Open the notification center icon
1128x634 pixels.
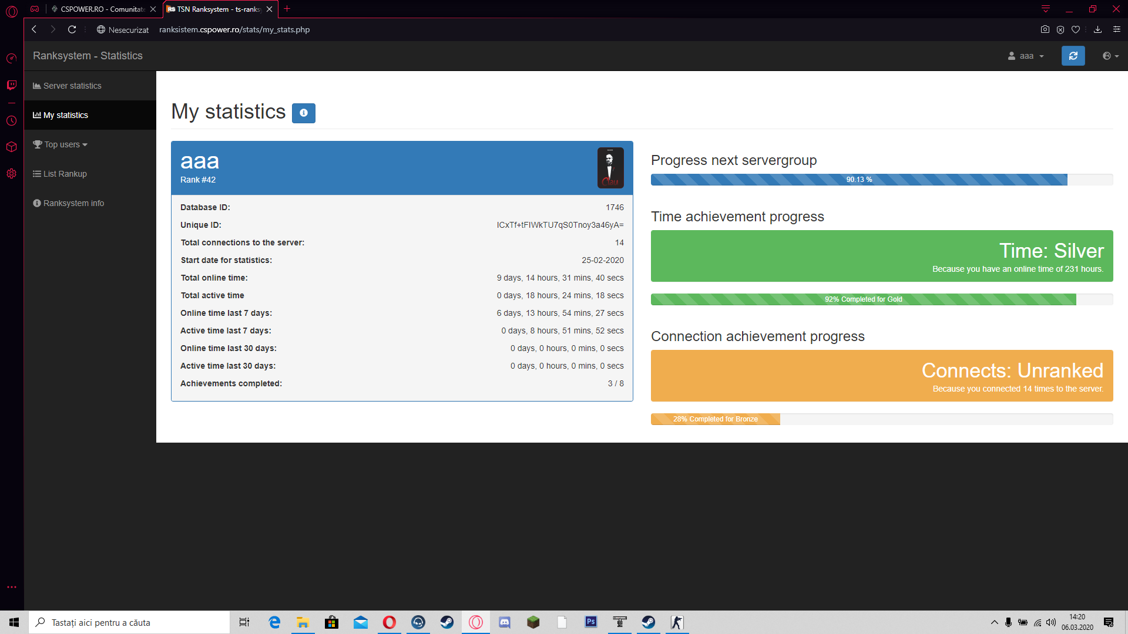pos(1109,622)
